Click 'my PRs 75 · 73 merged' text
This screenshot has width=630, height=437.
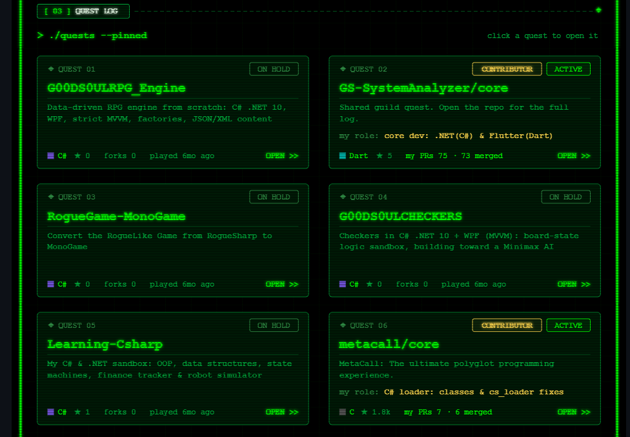click(454, 156)
